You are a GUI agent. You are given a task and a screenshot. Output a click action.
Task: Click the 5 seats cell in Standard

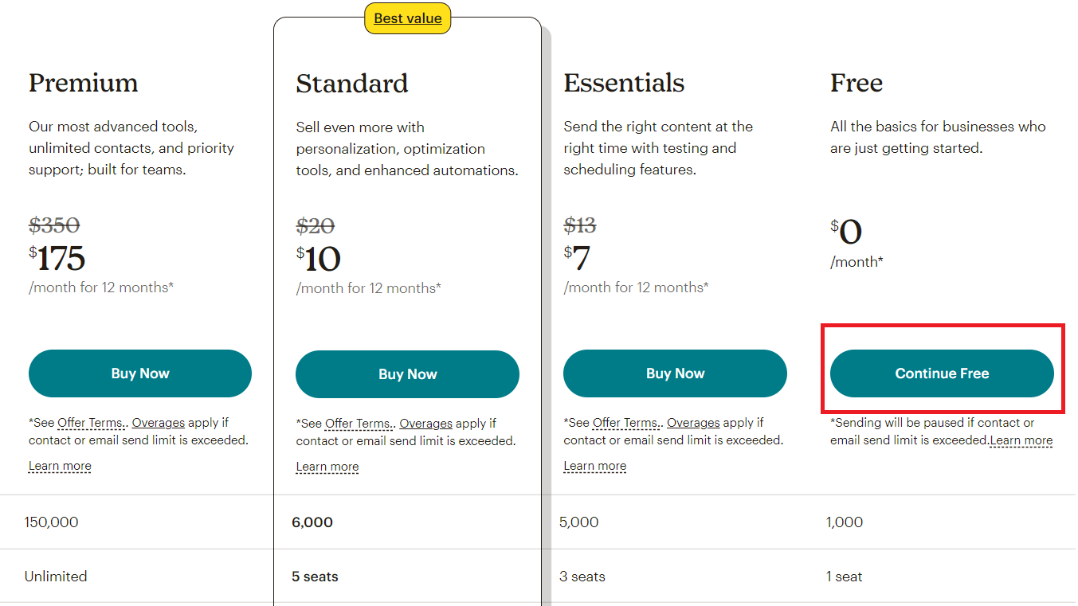point(315,577)
